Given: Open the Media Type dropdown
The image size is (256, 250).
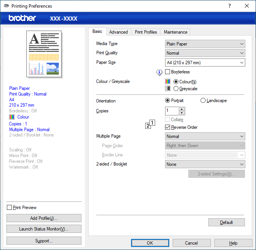Looking at the screenshot, I should coord(205,44).
